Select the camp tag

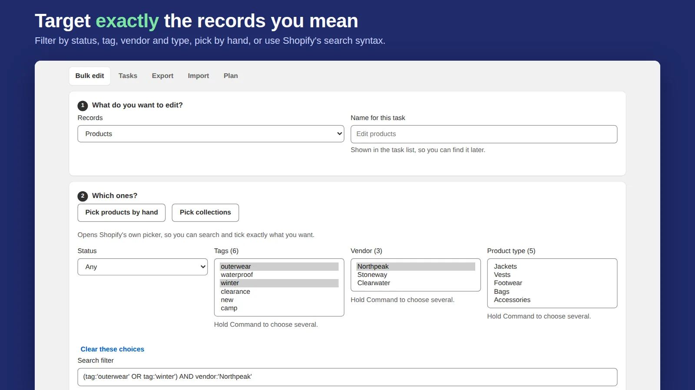(279, 308)
